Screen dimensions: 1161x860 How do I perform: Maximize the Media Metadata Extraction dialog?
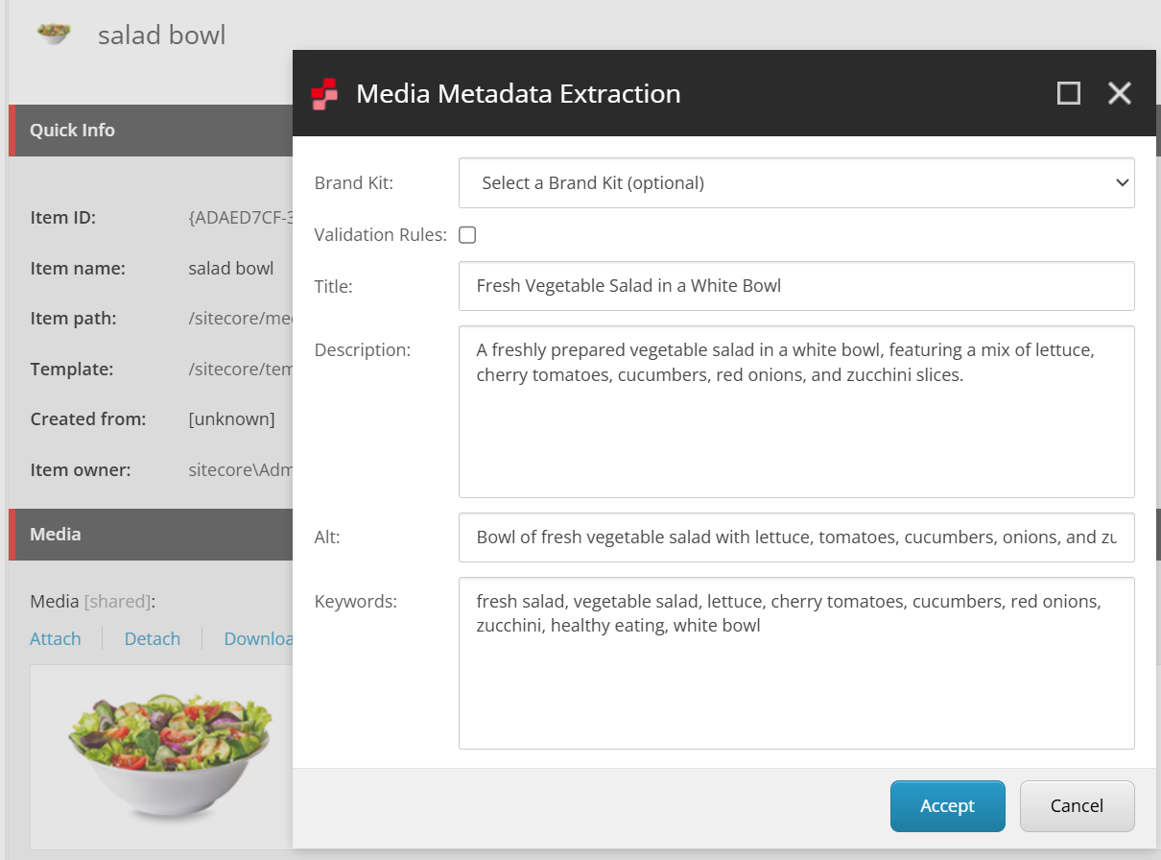[1068, 93]
